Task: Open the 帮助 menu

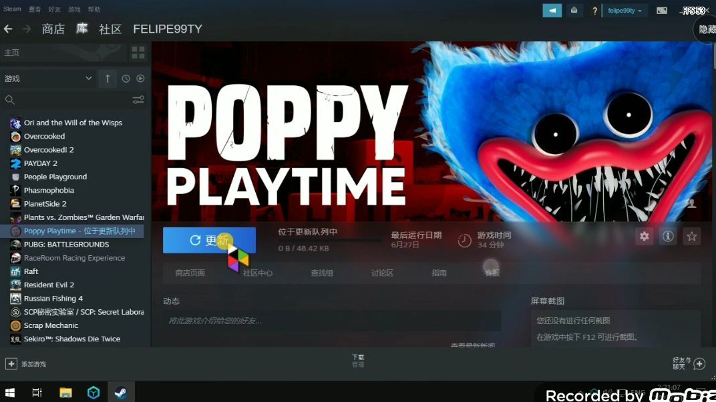Action: [94, 9]
